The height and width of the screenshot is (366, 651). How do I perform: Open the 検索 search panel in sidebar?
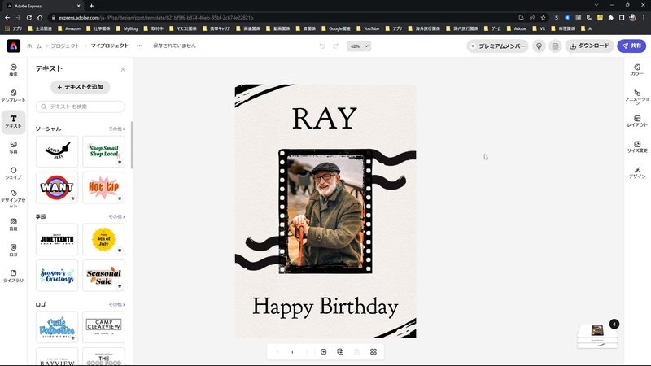click(x=13, y=70)
